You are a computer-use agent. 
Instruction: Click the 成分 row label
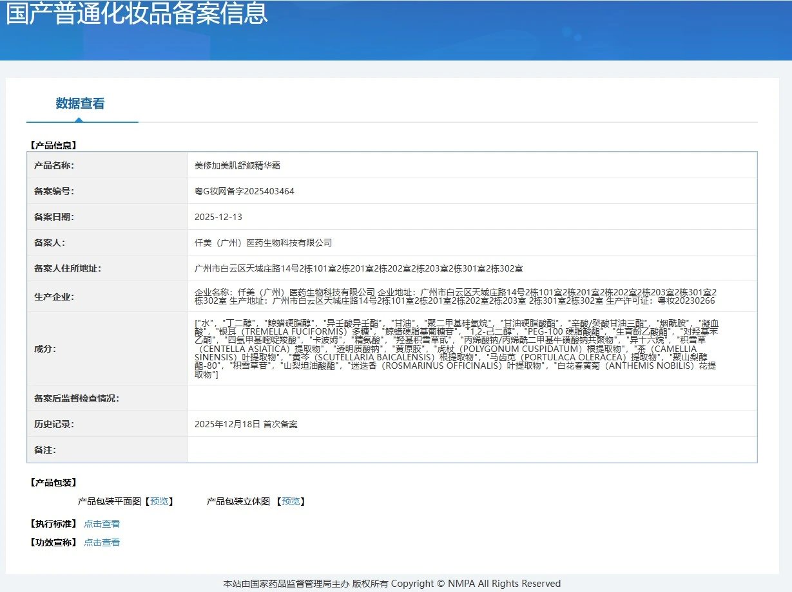[45, 349]
